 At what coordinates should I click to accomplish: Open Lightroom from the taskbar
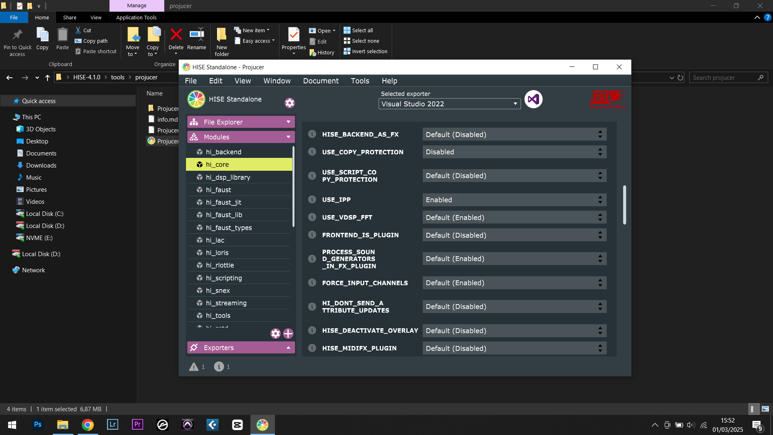point(113,425)
